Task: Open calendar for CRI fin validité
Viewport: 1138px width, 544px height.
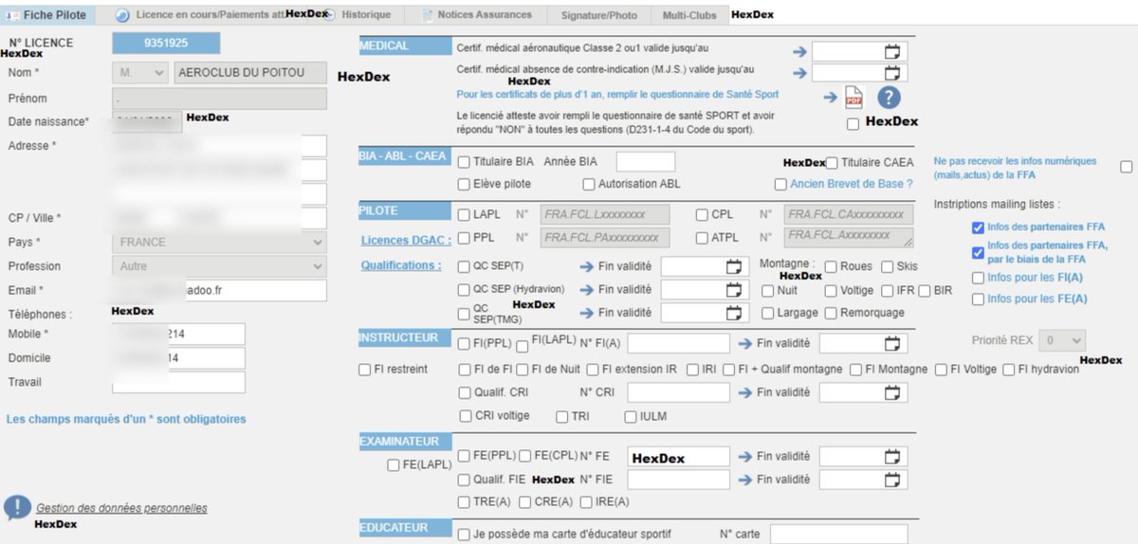Action: [x=891, y=392]
